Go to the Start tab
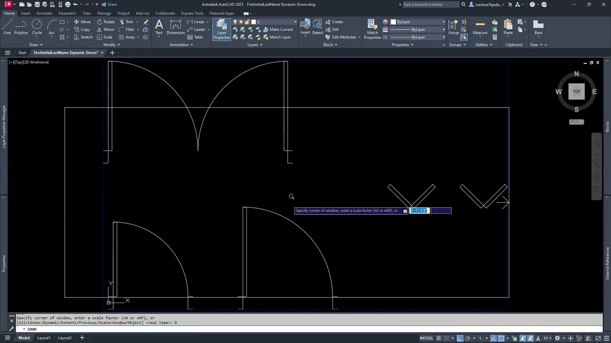This screenshot has width=611, height=343. pos(22,52)
